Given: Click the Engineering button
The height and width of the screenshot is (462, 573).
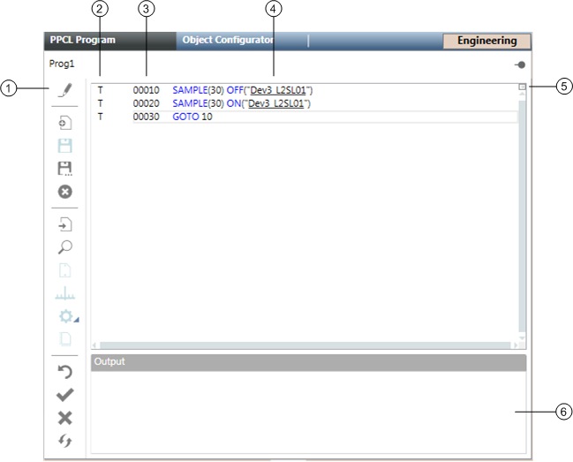Looking at the screenshot, I should pyautogui.click(x=486, y=41).
